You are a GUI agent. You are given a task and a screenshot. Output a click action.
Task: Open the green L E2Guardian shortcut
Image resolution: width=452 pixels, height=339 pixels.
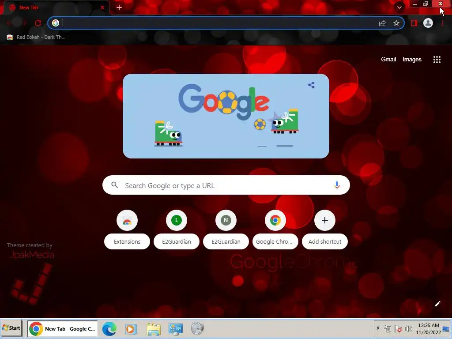pos(177,230)
